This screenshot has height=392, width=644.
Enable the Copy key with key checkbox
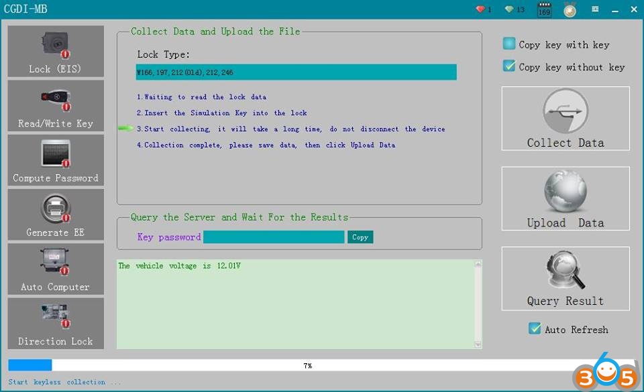click(509, 44)
